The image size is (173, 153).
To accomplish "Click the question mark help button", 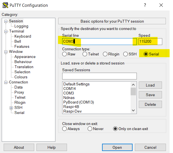I will (145, 5).
